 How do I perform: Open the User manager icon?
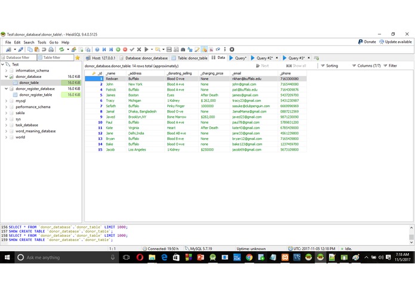tap(74, 49)
